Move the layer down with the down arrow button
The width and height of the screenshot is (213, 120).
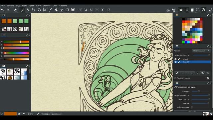coord(197,73)
